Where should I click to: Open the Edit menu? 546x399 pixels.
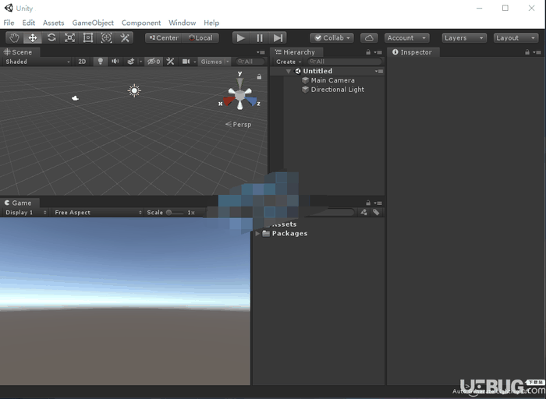29,23
